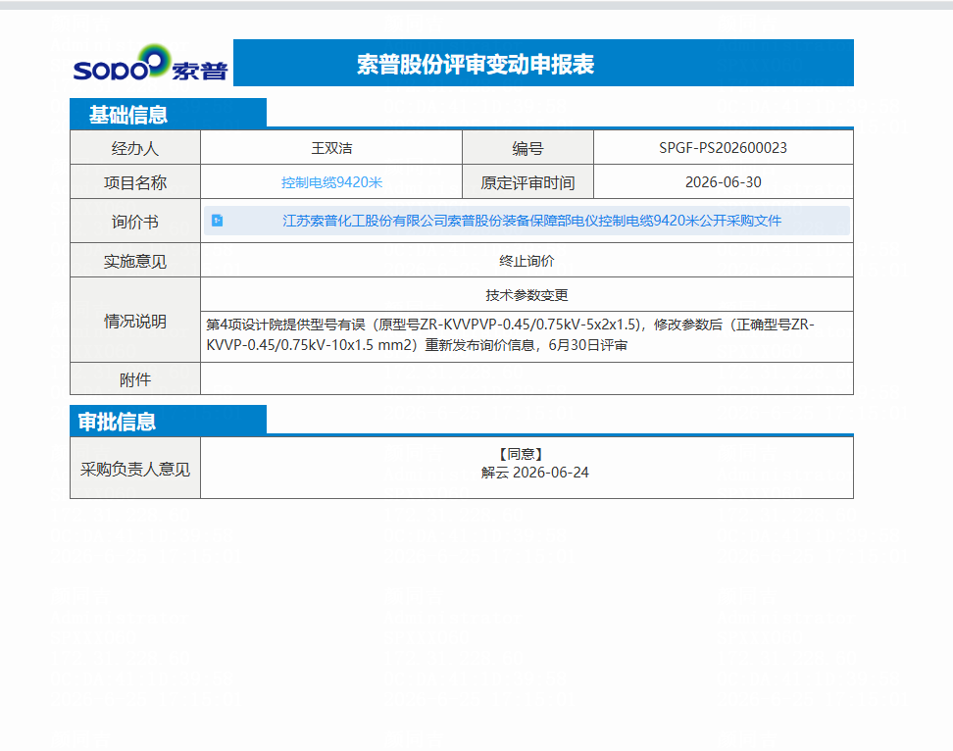
Task: Select the approver entry 解云 2026-06-24
Action: click(535, 473)
